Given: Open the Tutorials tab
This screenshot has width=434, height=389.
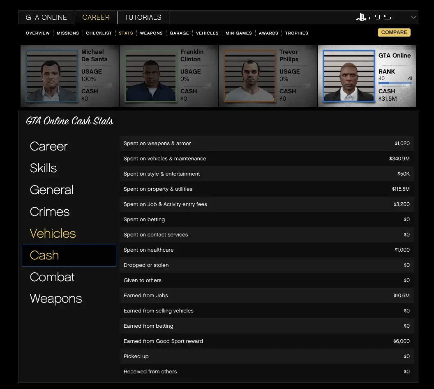Looking at the screenshot, I should click(x=143, y=17).
